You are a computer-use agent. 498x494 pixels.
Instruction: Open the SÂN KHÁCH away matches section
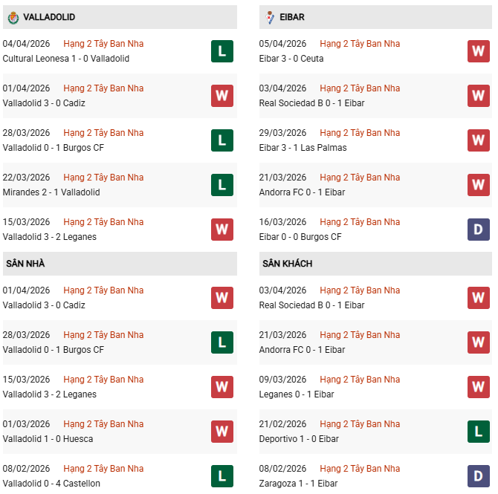287,264
